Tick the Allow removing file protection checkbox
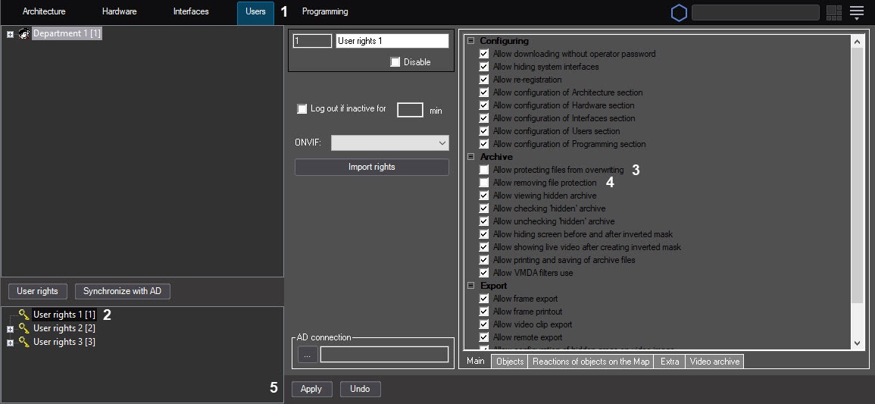The height and width of the screenshot is (404, 875). [x=484, y=183]
